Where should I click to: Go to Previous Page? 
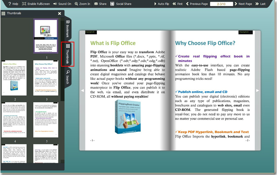pos(197,4)
